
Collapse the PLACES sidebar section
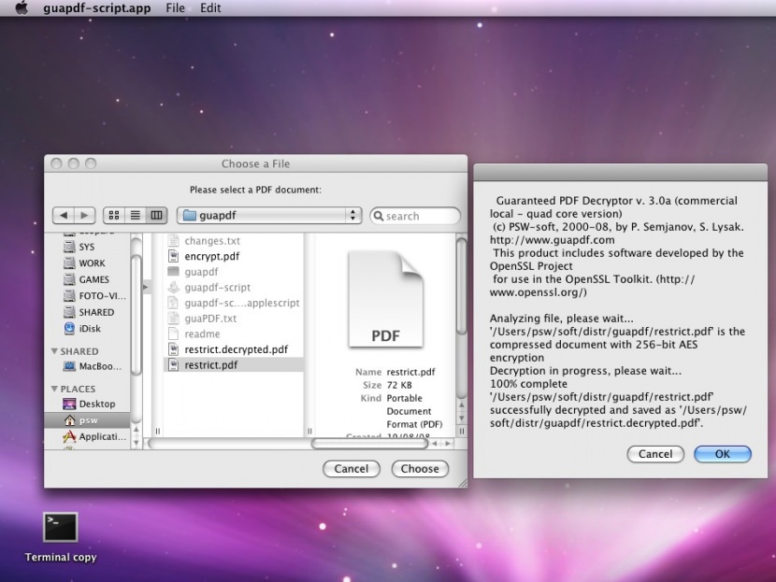54,389
